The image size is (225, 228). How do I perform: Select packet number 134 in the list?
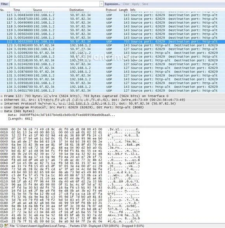tap(112, 87)
